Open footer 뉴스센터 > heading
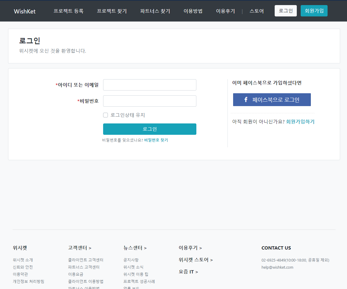 click(x=135, y=248)
